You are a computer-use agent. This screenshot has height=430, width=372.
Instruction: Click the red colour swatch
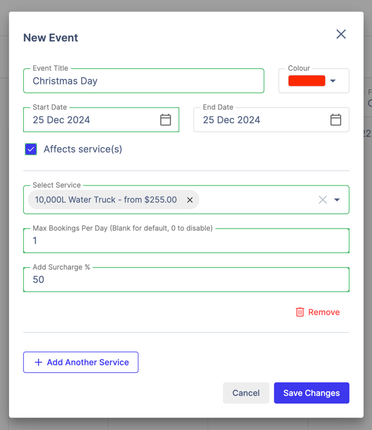(306, 81)
